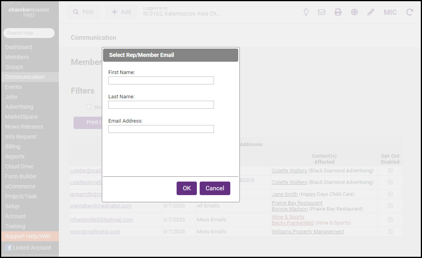The width and height of the screenshot is (422, 258).
Task: Open MIC in top toolbar
Action: coord(390,12)
